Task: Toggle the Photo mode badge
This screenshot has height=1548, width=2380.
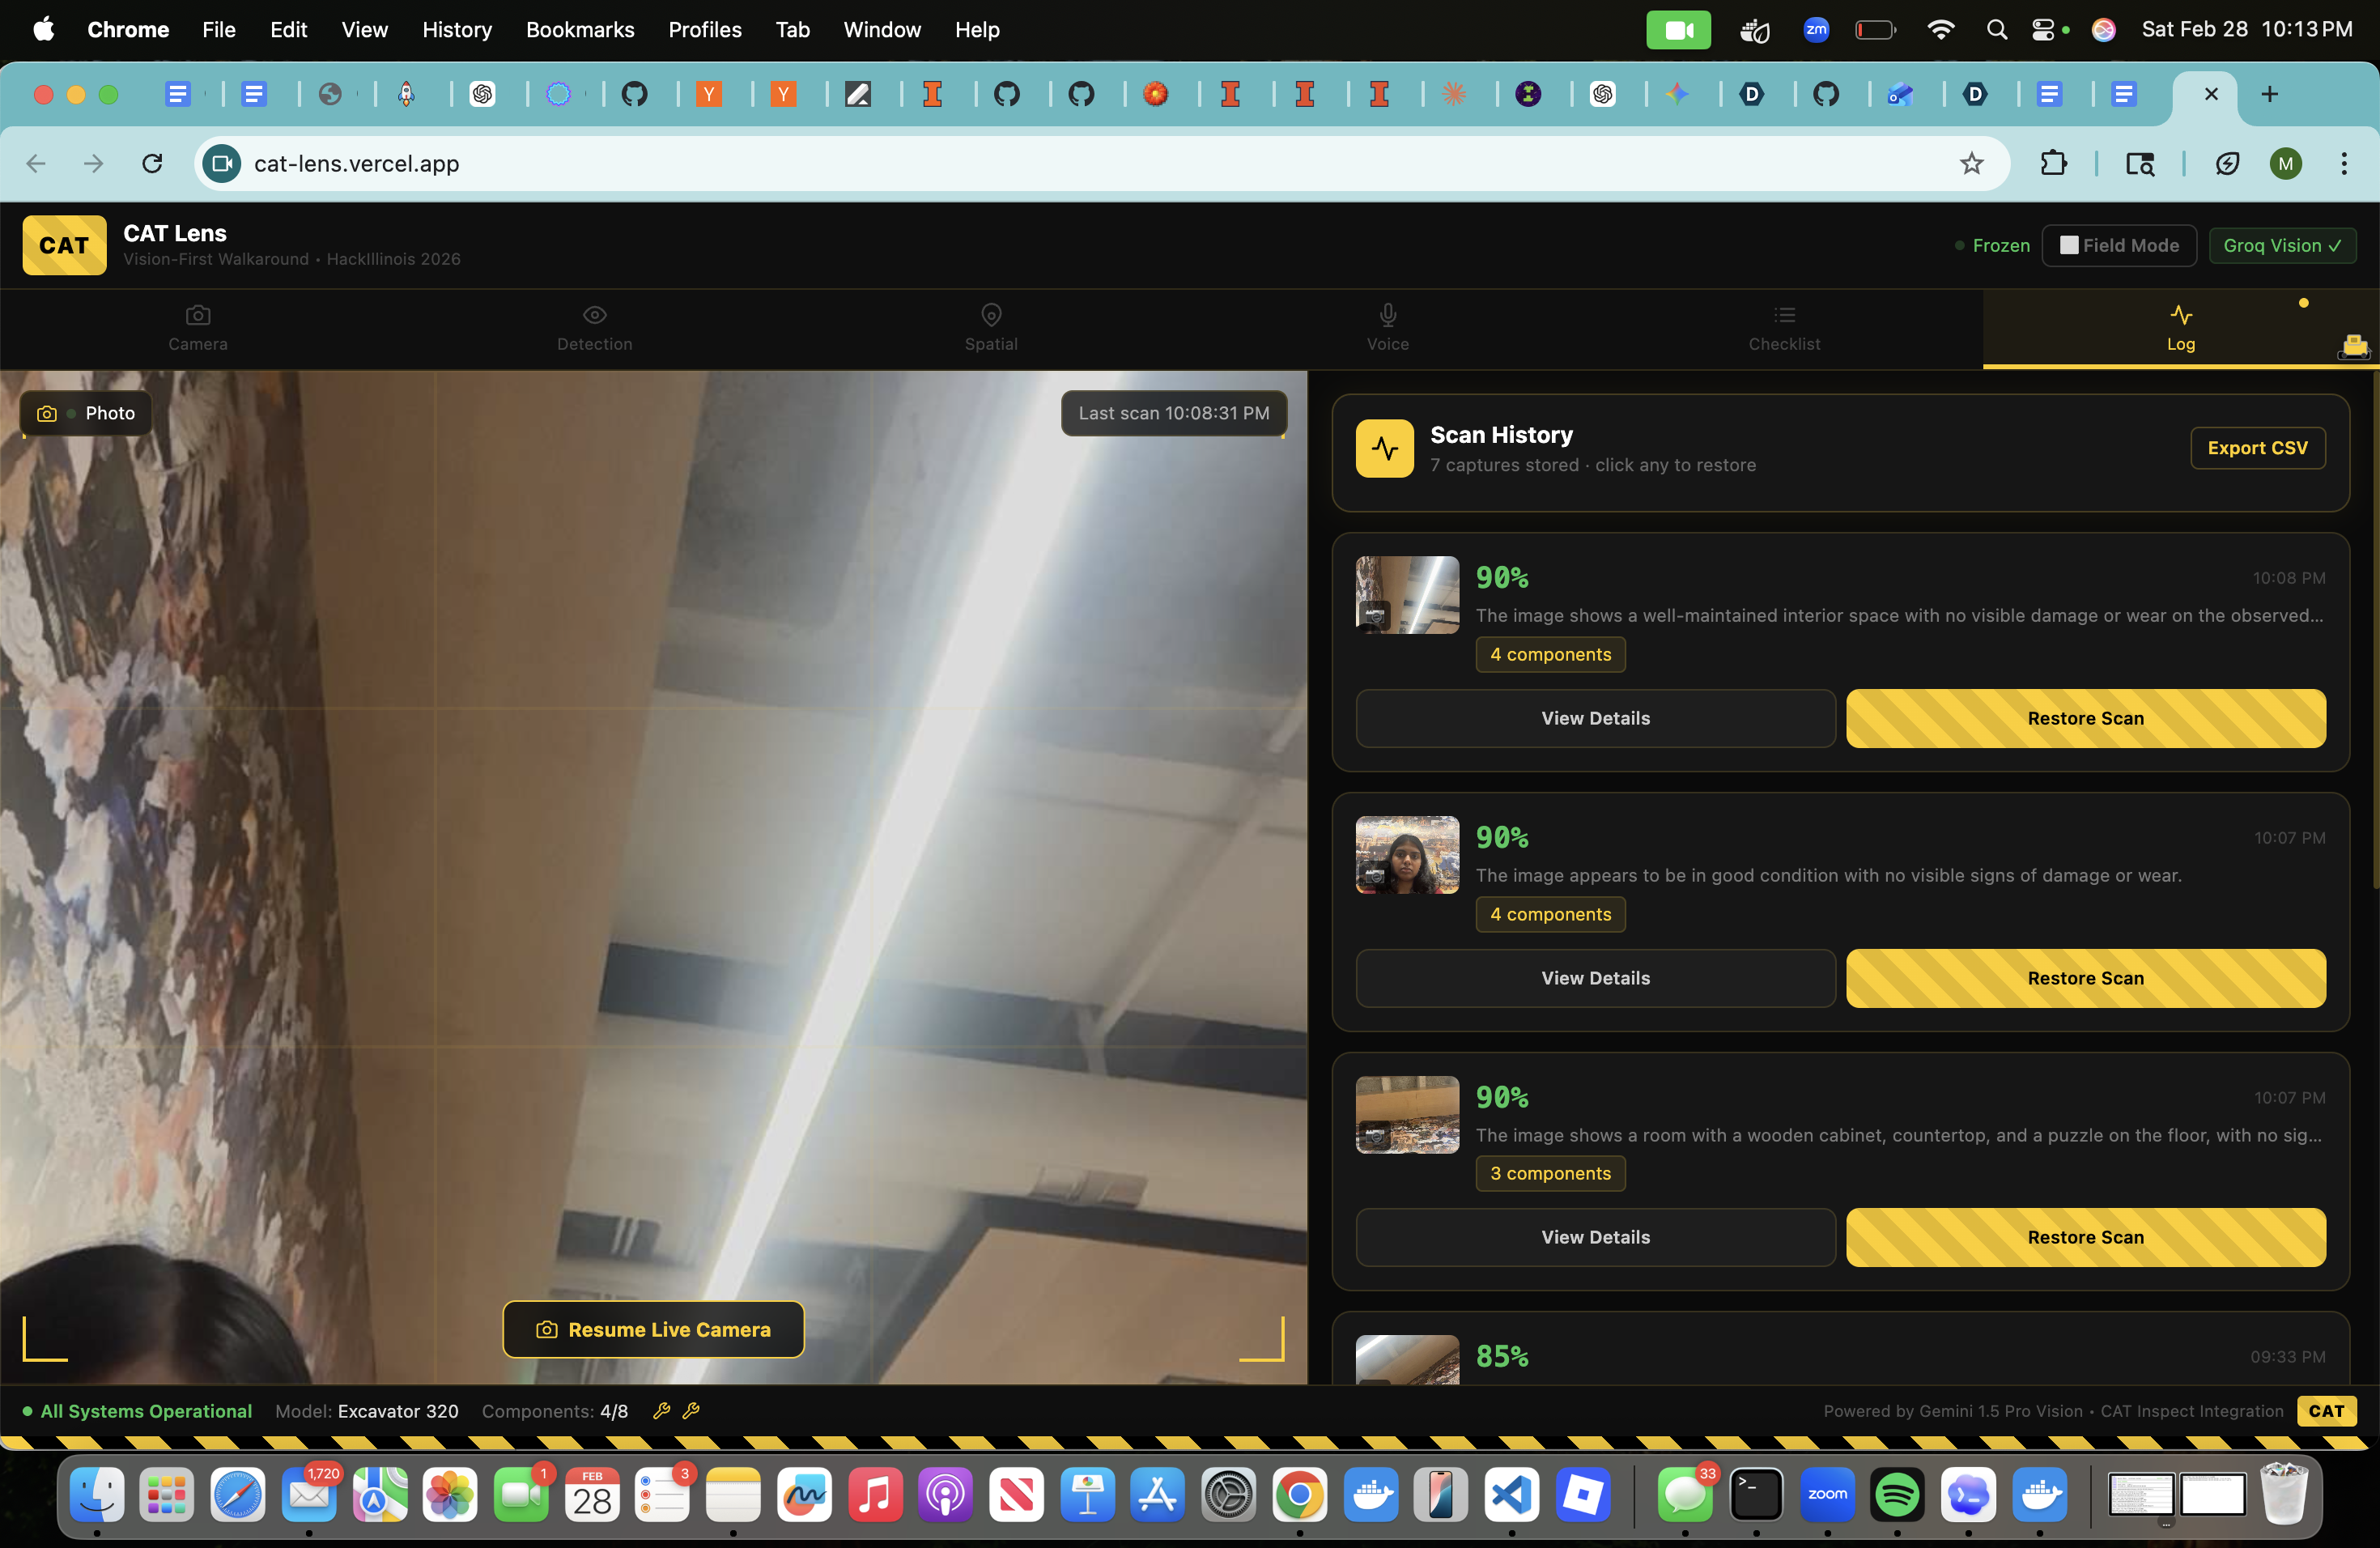Action: click(x=86, y=413)
